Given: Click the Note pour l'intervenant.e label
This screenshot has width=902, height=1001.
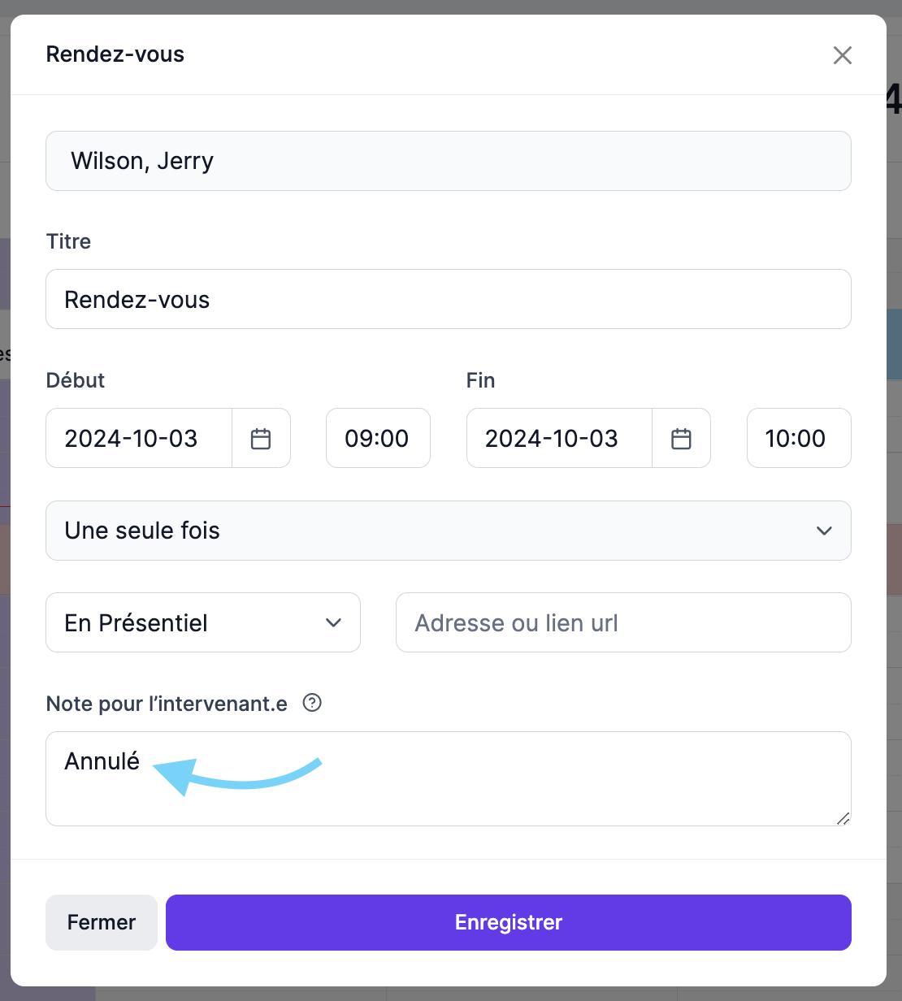Looking at the screenshot, I should [x=167, y=704].
